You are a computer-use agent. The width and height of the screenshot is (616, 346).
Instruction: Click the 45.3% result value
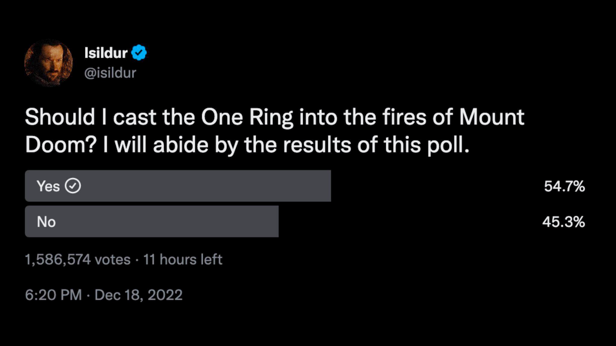click(x=563, y=222)
